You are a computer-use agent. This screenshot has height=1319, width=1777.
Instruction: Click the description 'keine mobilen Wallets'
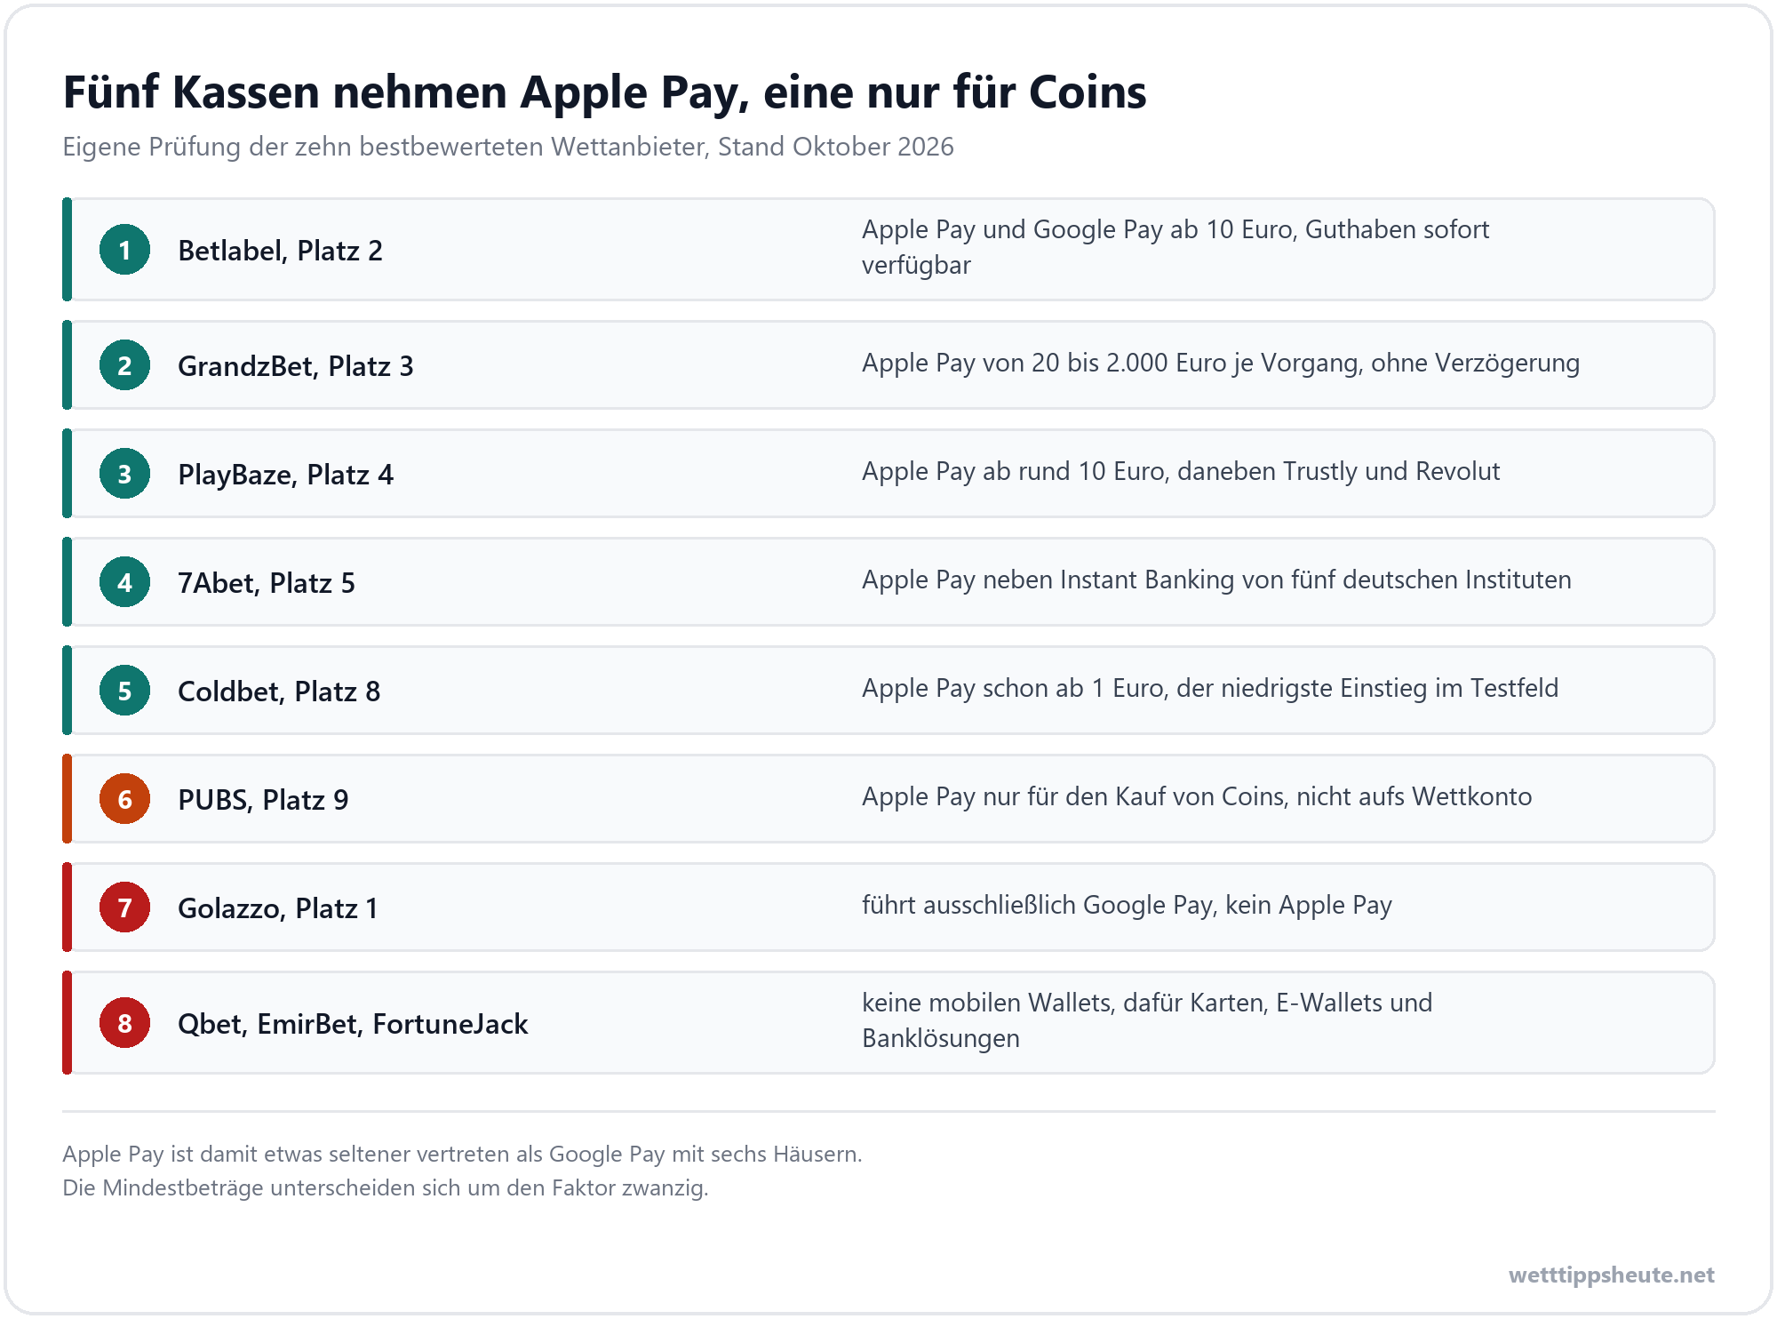point(1147,1020)
